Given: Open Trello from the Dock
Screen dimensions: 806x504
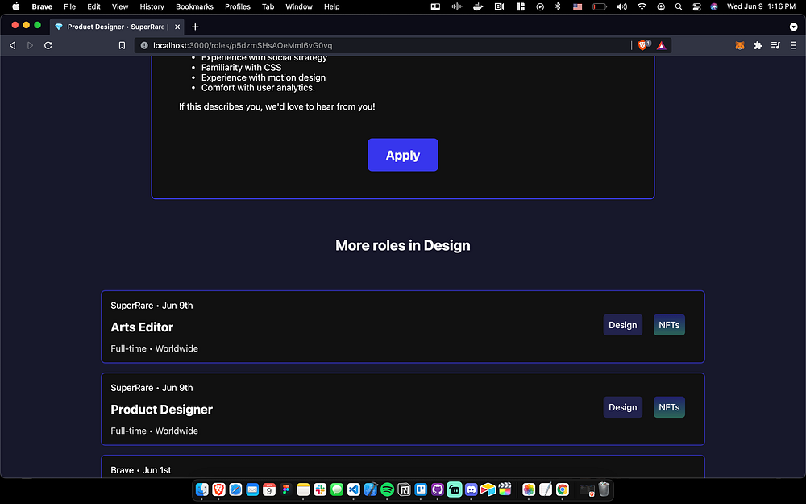Looking at the screenshot, I should tap(421, 489).
